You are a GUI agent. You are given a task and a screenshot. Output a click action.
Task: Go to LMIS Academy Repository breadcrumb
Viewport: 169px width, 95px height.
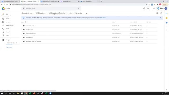pyautogui.click(x=58, y=13)
